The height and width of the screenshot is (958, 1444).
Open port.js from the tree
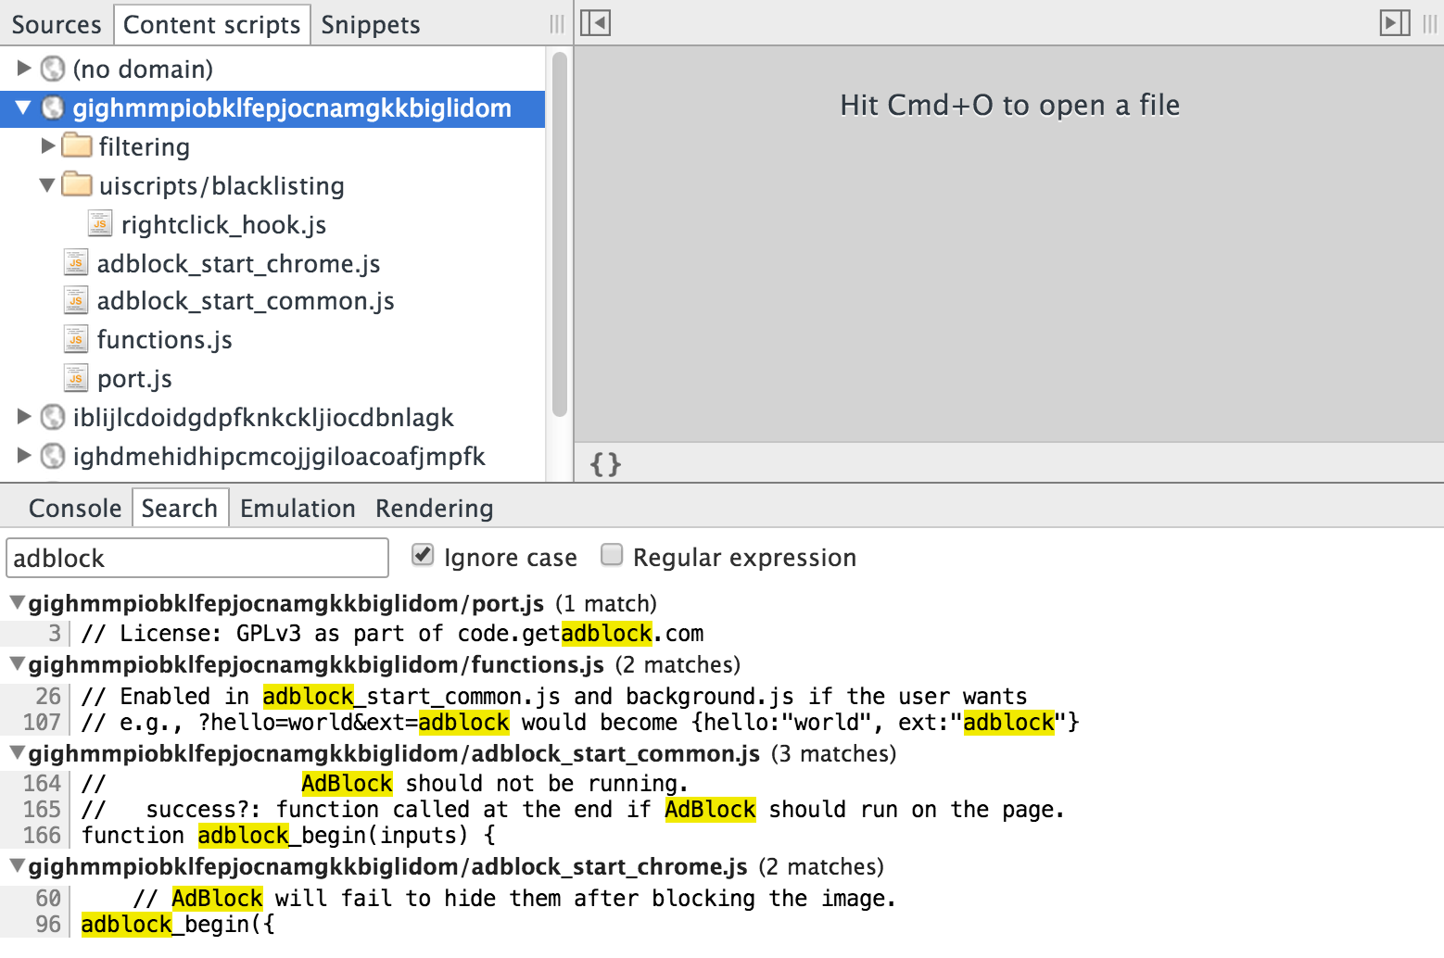point(134,380)
